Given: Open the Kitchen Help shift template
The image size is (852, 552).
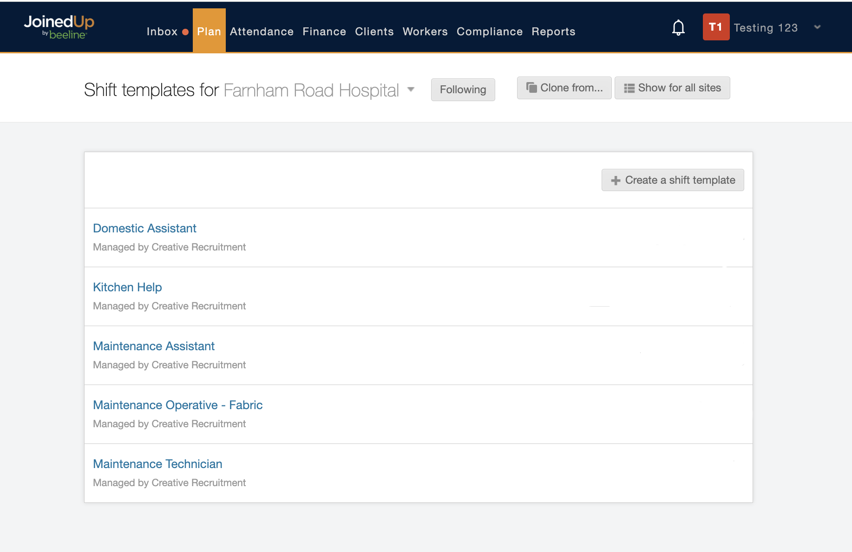Looking at the screenshot, I should click(x=127, y=287).
